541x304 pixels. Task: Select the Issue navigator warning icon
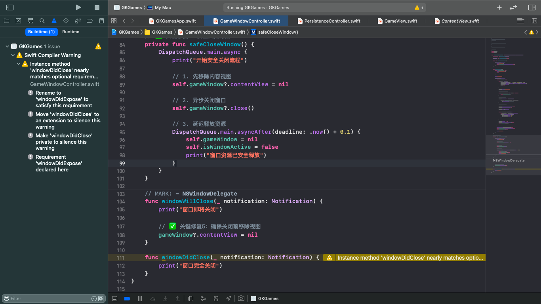click(54, 21)
